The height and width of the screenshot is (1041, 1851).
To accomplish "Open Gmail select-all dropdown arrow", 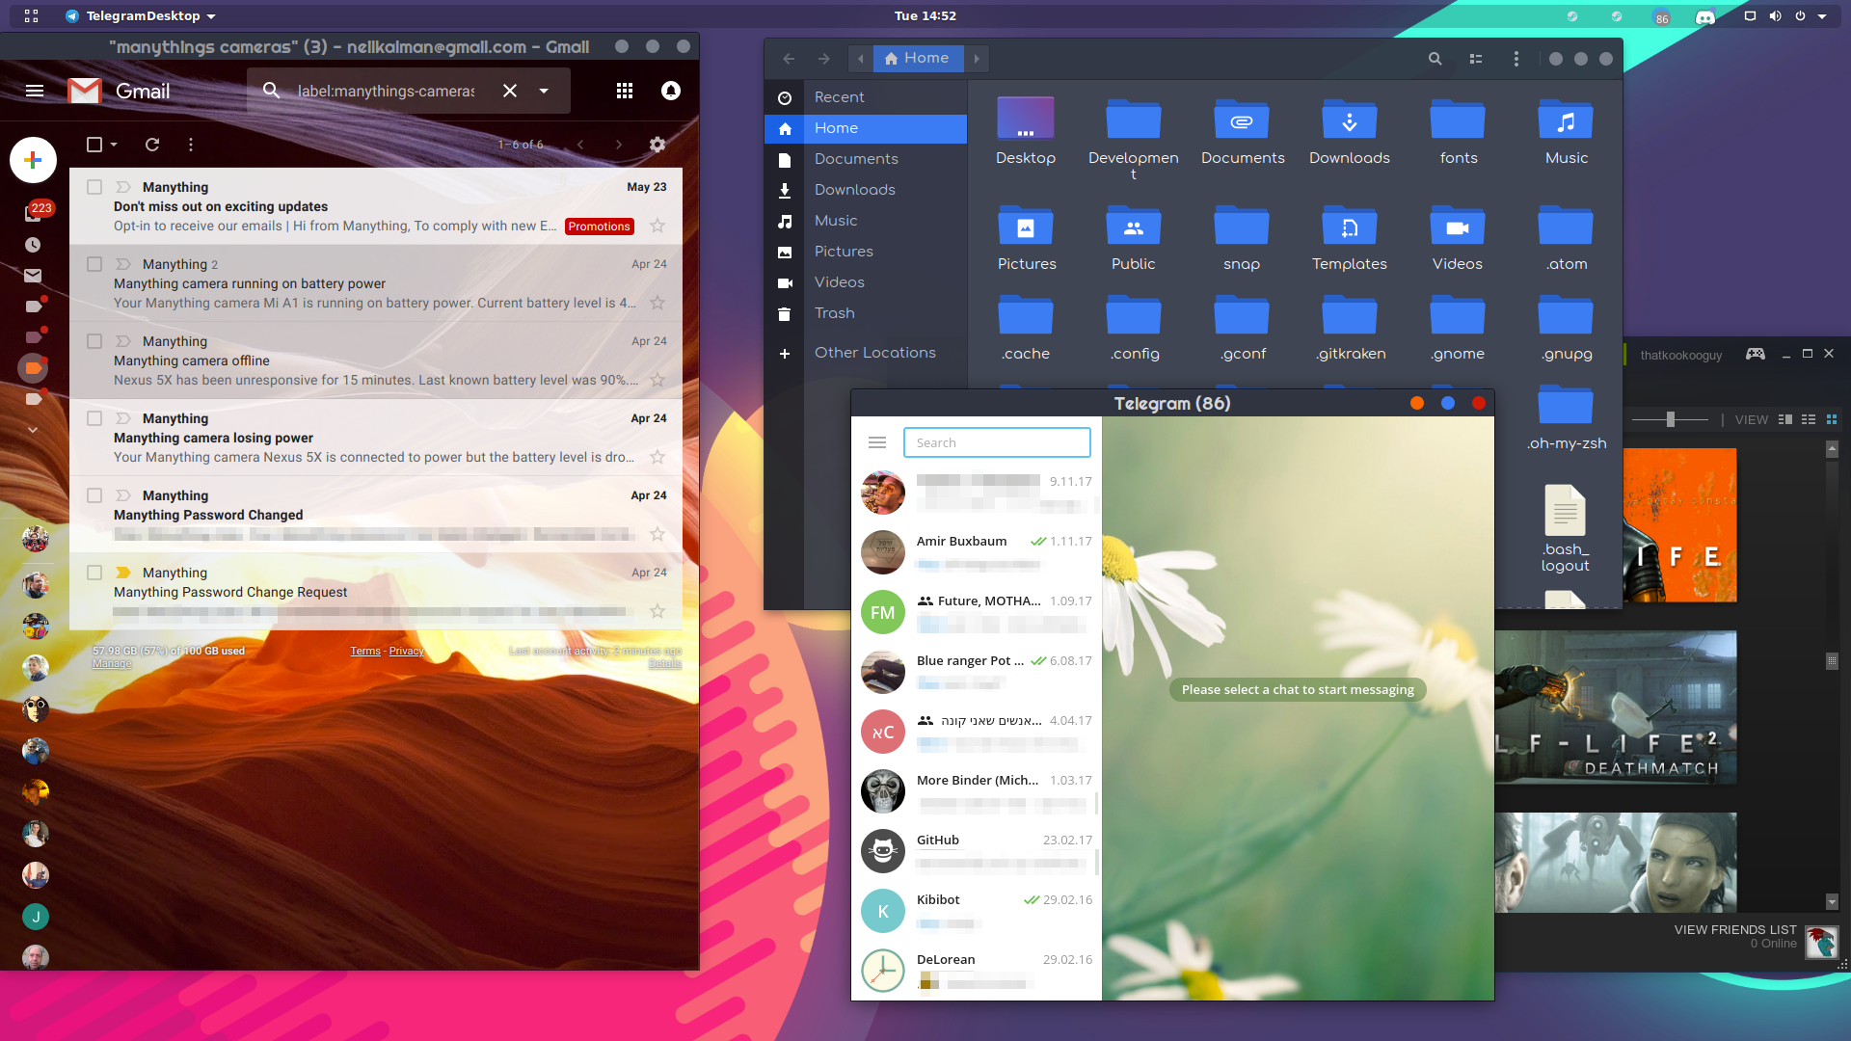I will point(114,145).
